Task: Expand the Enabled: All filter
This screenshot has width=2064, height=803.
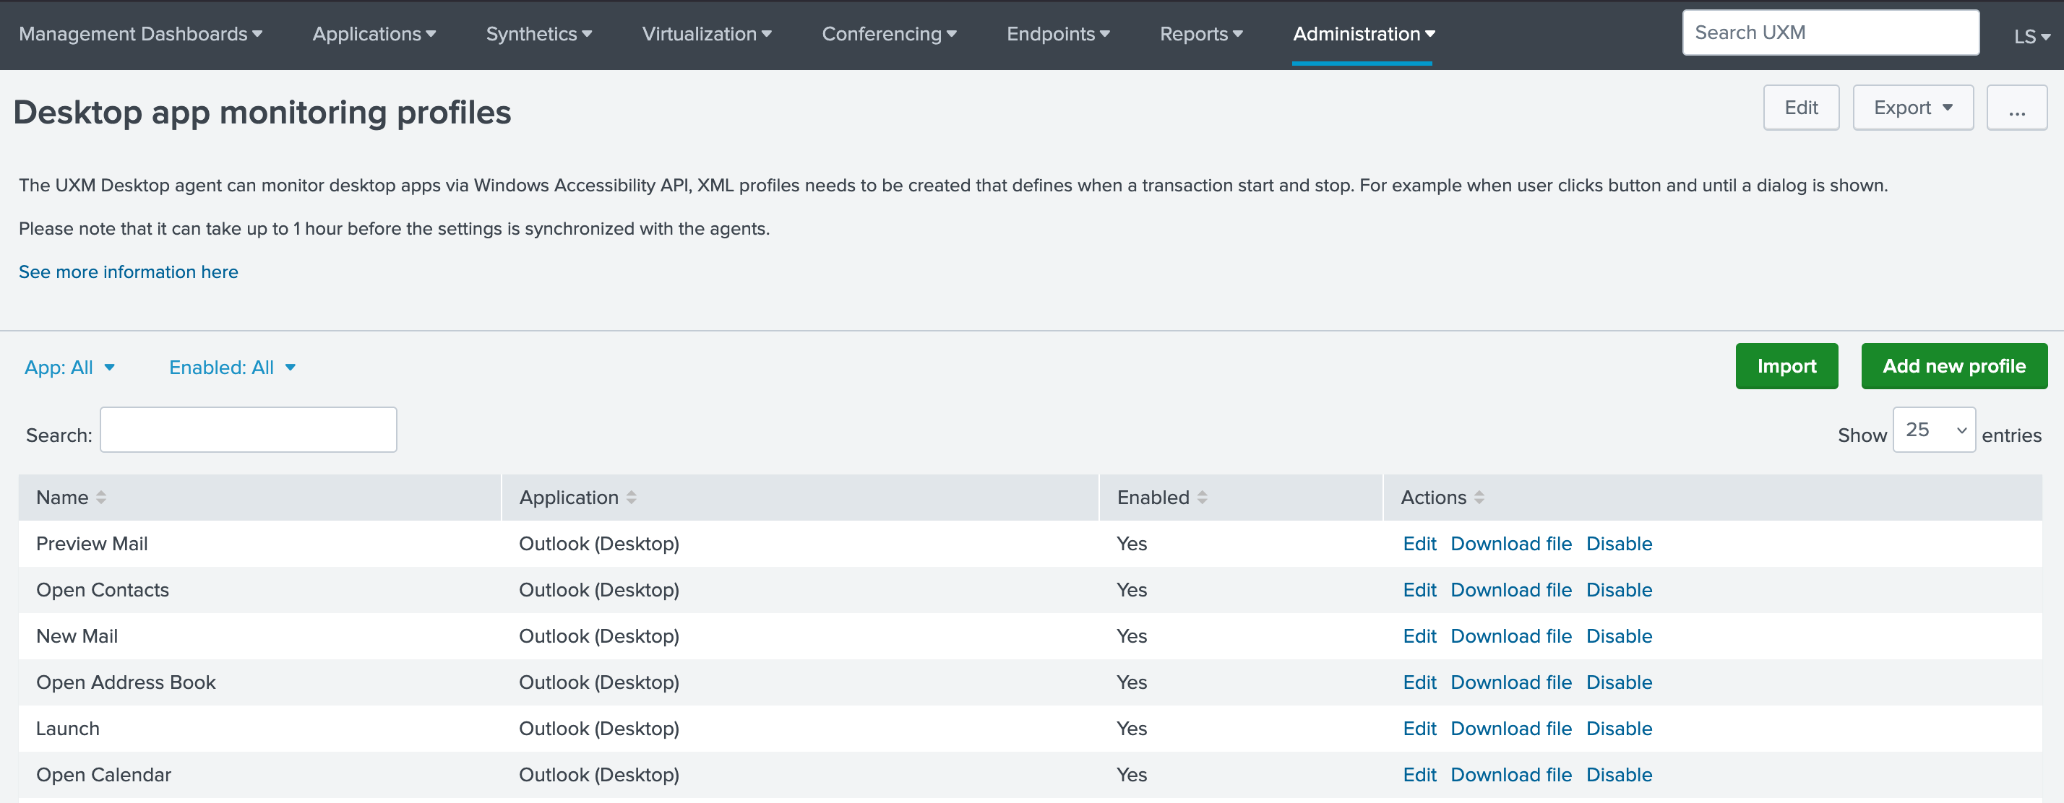Action: [233, 368]
